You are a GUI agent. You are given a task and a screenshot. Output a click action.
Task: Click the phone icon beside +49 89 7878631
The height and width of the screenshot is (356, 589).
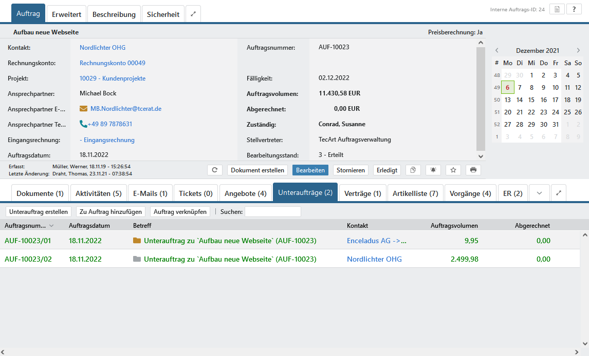tap(83, 124)
